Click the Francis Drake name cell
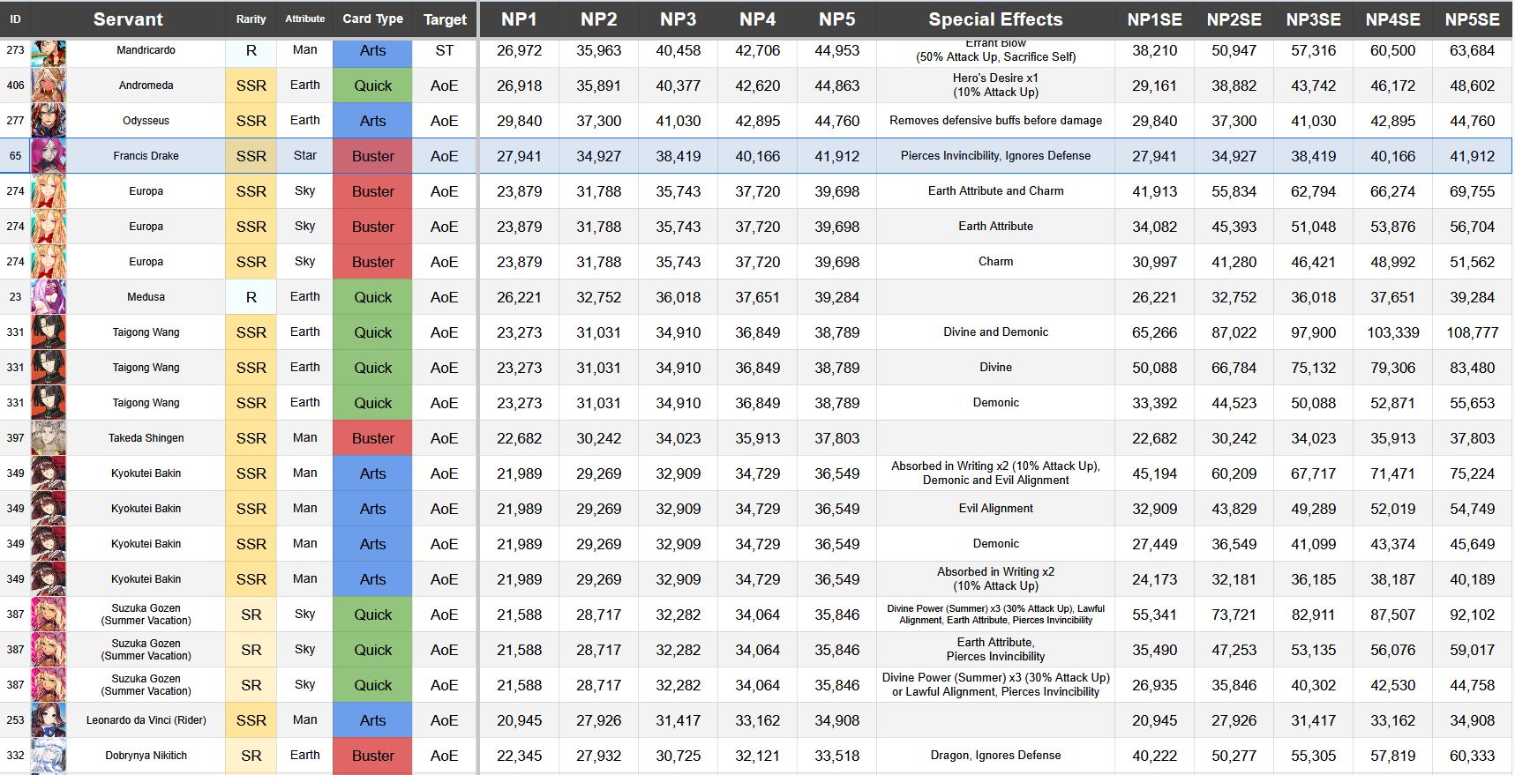The height and width of the screenshot is (775, 1515). 146,156
